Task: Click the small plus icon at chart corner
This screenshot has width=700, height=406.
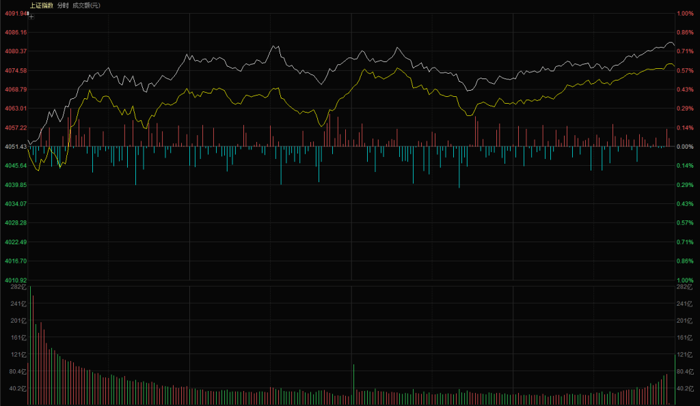Action: pos(31,16)
